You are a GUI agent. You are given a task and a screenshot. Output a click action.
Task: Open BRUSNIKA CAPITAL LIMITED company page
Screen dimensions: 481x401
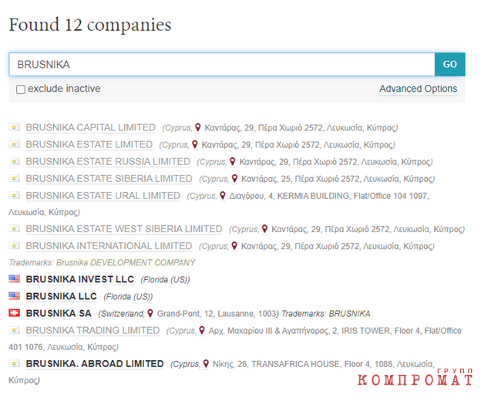point(90,128)
